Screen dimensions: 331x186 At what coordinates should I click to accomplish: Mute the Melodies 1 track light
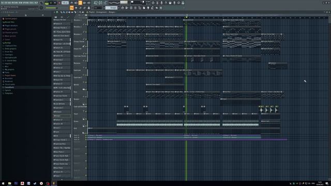click(x=86, y=24)
